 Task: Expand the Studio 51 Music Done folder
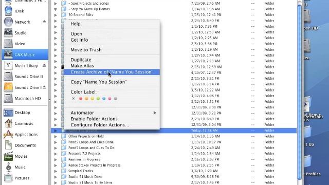pyautogui.click(x=56, y=177)
